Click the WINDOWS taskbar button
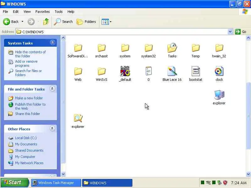The image size is (251, 188). coord(107,183)
